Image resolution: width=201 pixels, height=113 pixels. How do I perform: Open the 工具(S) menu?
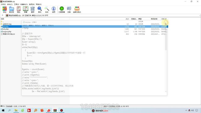click(x=16, y=4)
